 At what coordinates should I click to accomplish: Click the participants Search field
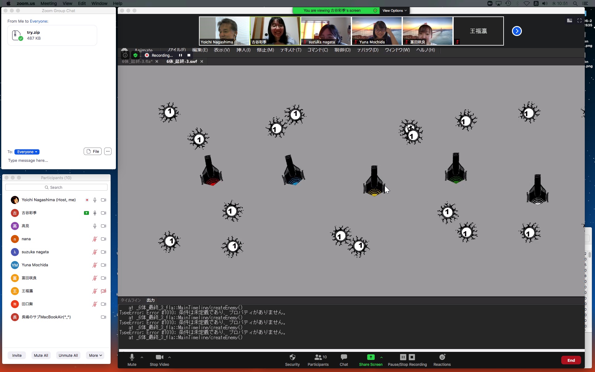(56, 187)
